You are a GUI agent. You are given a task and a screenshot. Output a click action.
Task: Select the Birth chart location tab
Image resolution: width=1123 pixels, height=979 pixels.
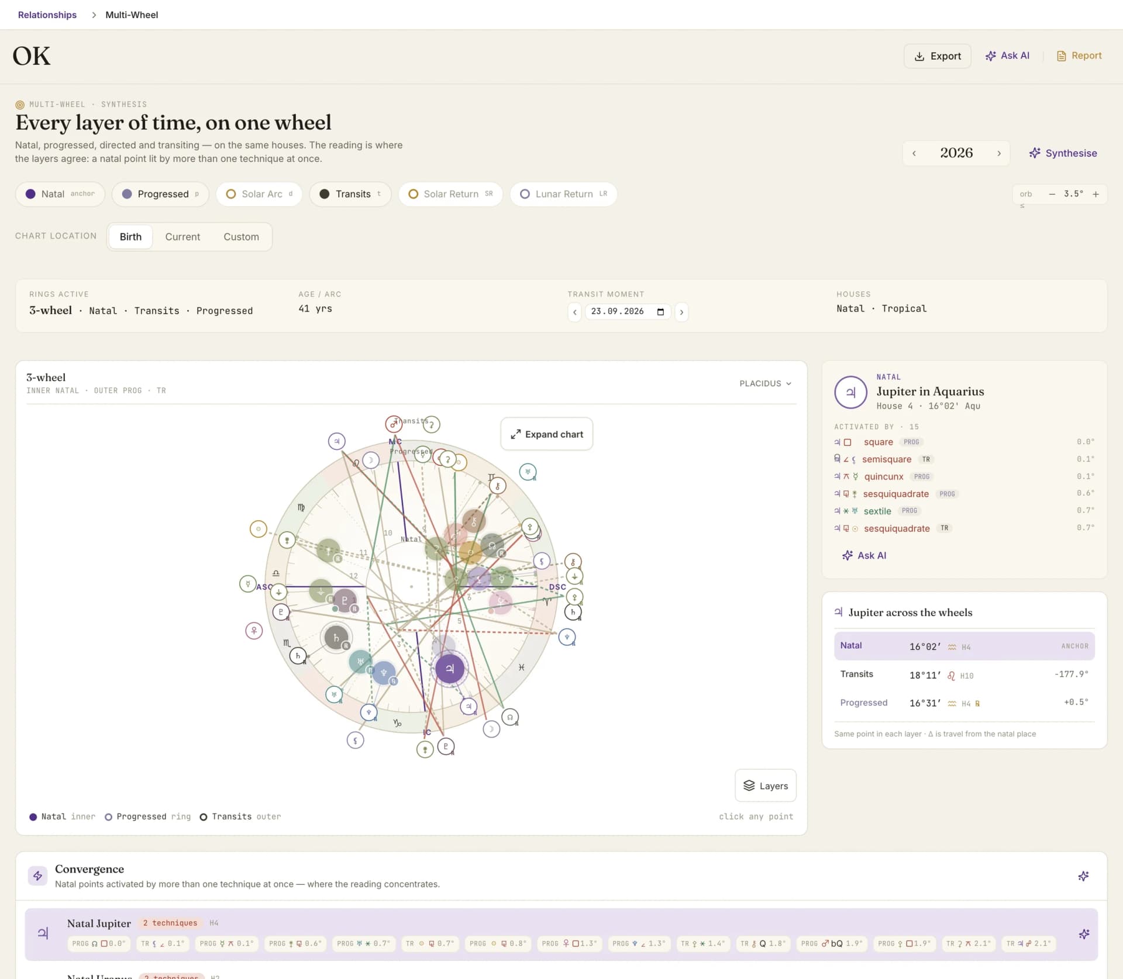130,237
